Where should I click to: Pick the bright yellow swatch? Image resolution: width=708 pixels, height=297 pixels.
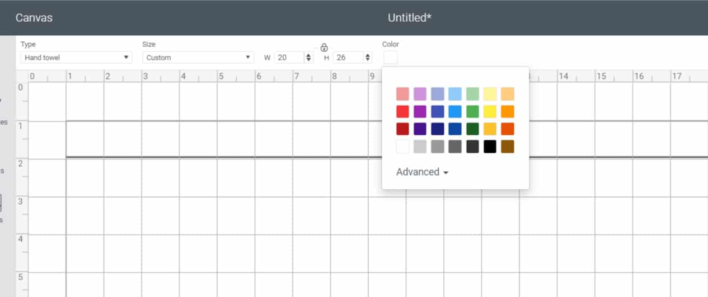coord(490,111)
